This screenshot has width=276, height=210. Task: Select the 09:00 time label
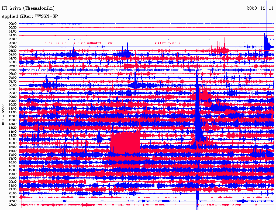point(13,93)
